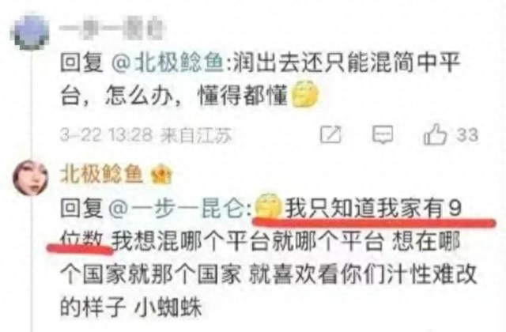
Task: Click the red-underlined text 我只知道我家有9
Action: click(x=373, y=208)
